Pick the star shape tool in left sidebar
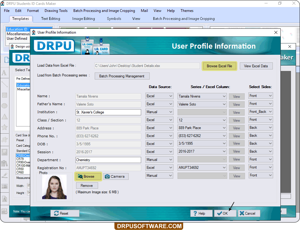This screenshot has width=300, height=230. 4,127
